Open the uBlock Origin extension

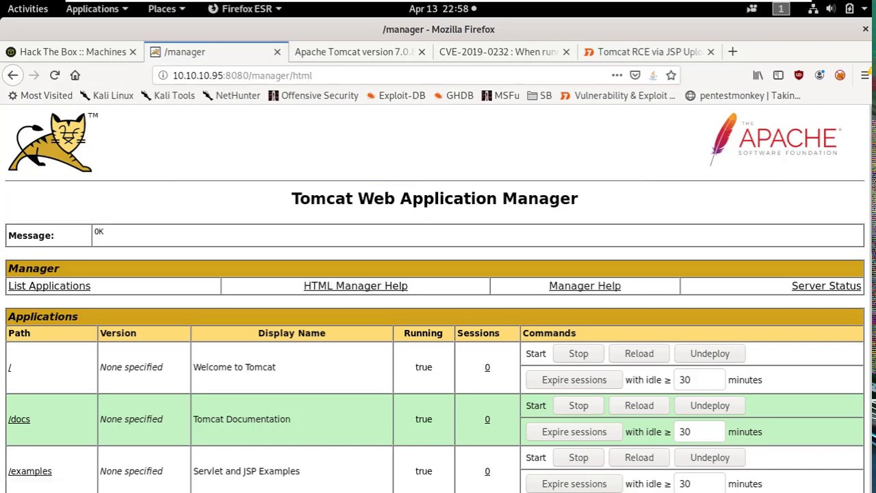point(799,75)
